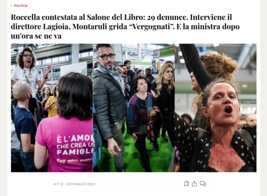Viewport: 267px width, 196px height.
Task: Open the middle photo on green carpet
Action: pos(134,108)
